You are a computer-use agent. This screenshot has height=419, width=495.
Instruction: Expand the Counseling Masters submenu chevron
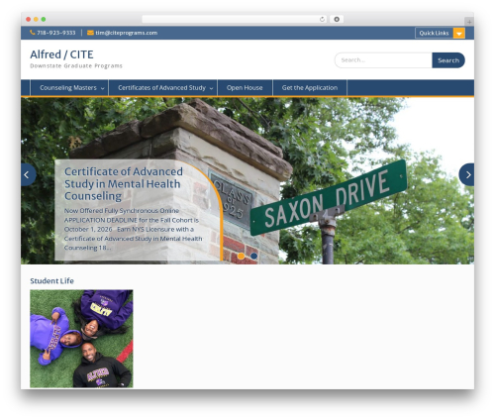(103, 88)
